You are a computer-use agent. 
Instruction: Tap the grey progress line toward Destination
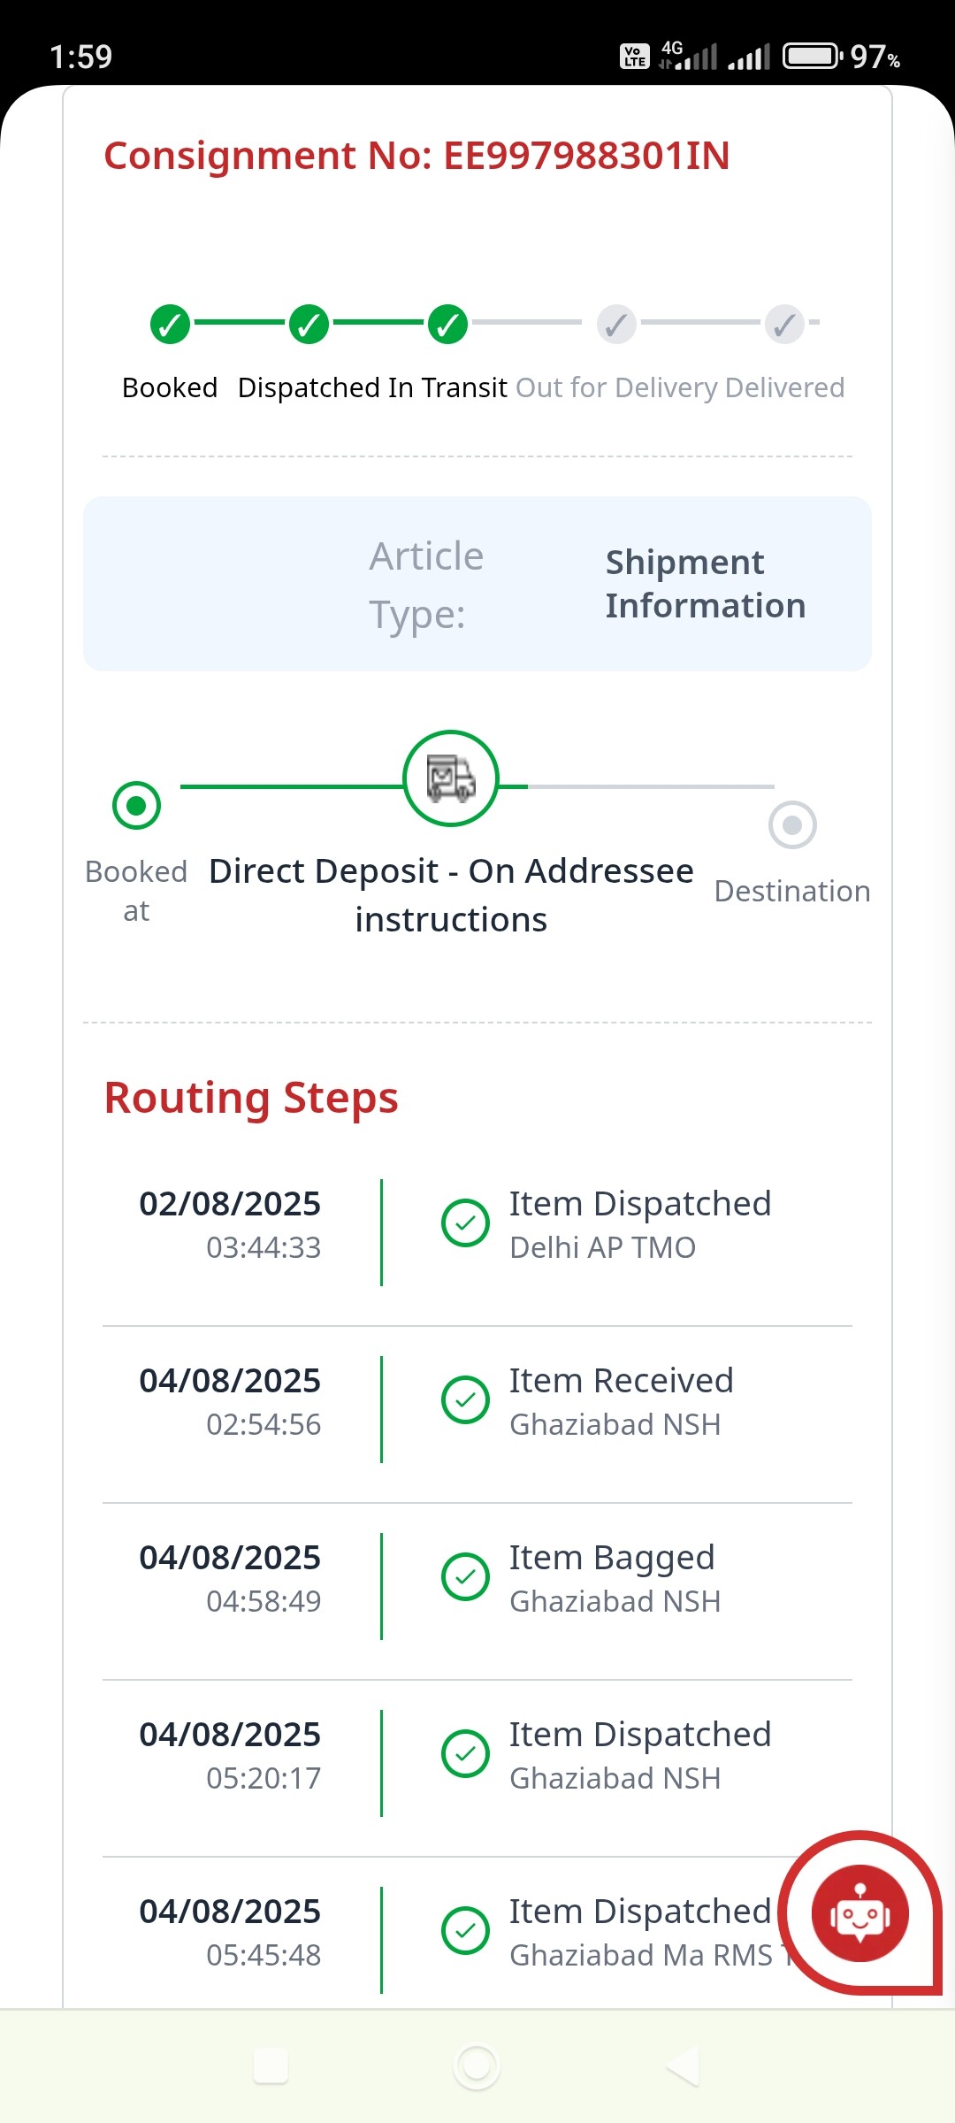[x=650, y=786]
